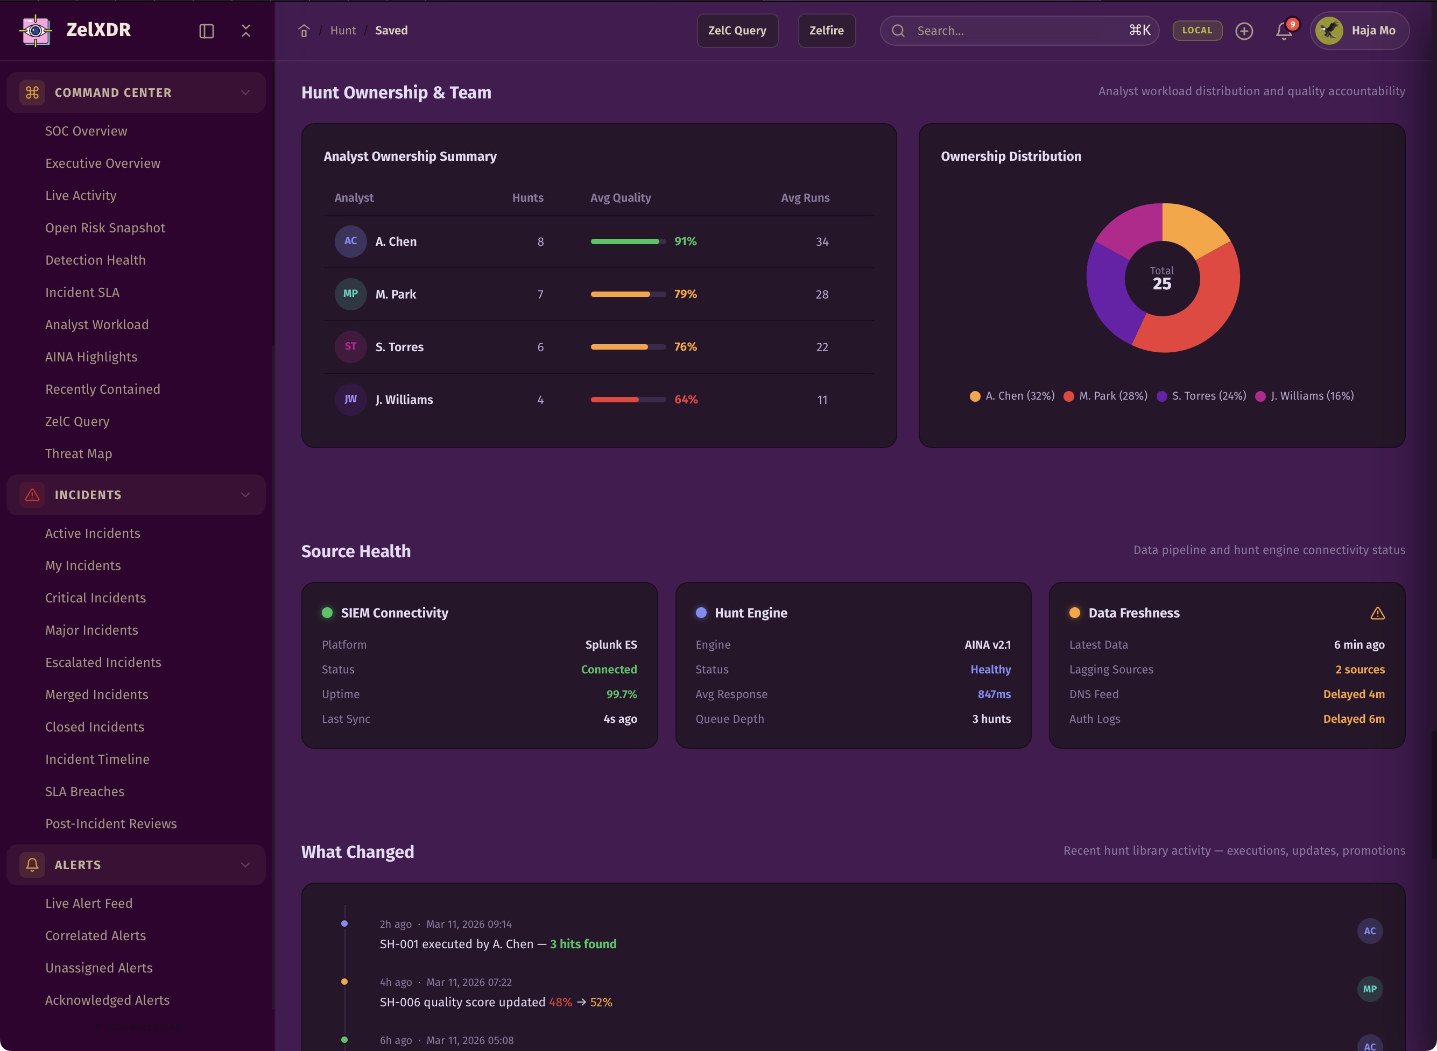Viewport: 1437px width, 1051px height.
Task: Click the sidebar collapse X icon
Action: click(x=246, y=31)
